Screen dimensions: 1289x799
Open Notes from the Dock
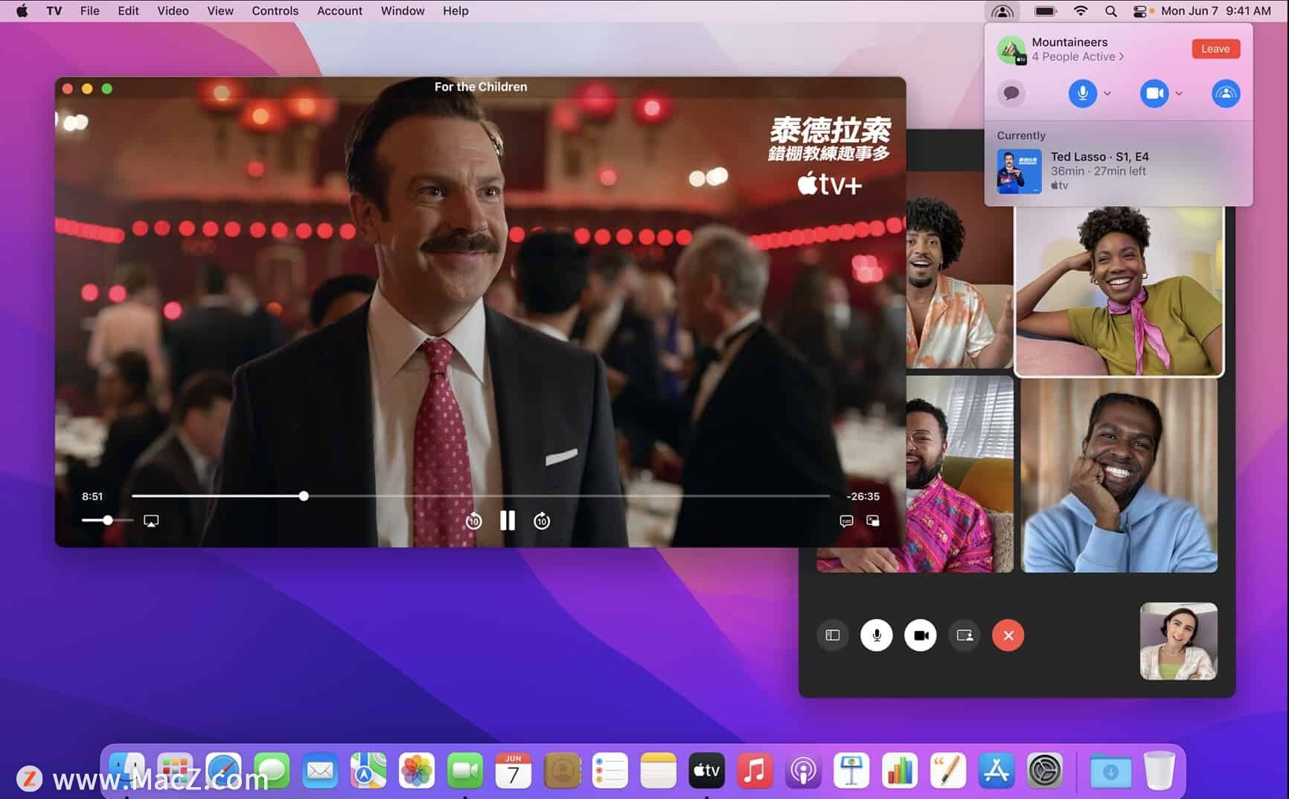[658, 771]
